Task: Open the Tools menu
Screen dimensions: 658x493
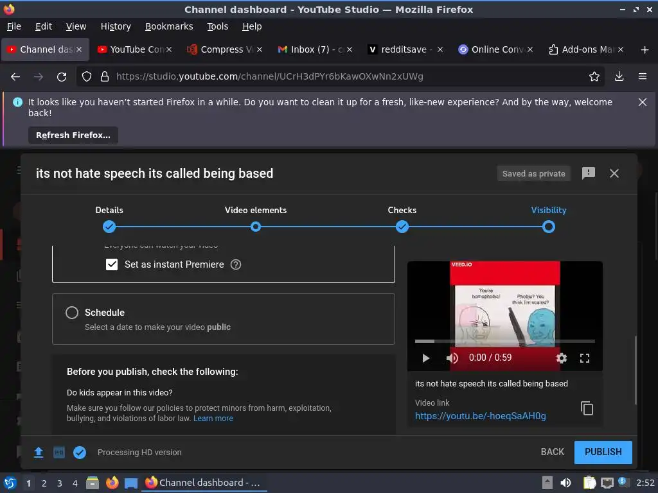Action: pyautogui.click(x=217, y=26)
